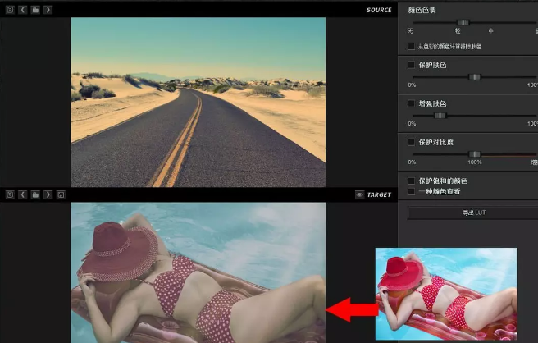538x343 pixels.
Task: Click the 颜色色调 slider handle
Action: pos(463,22)
